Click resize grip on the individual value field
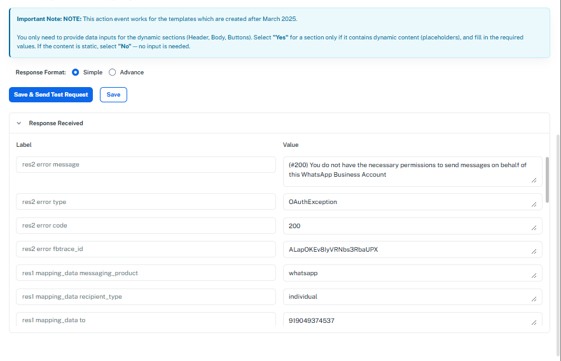 pyautogui.click(x=534, y=299)
